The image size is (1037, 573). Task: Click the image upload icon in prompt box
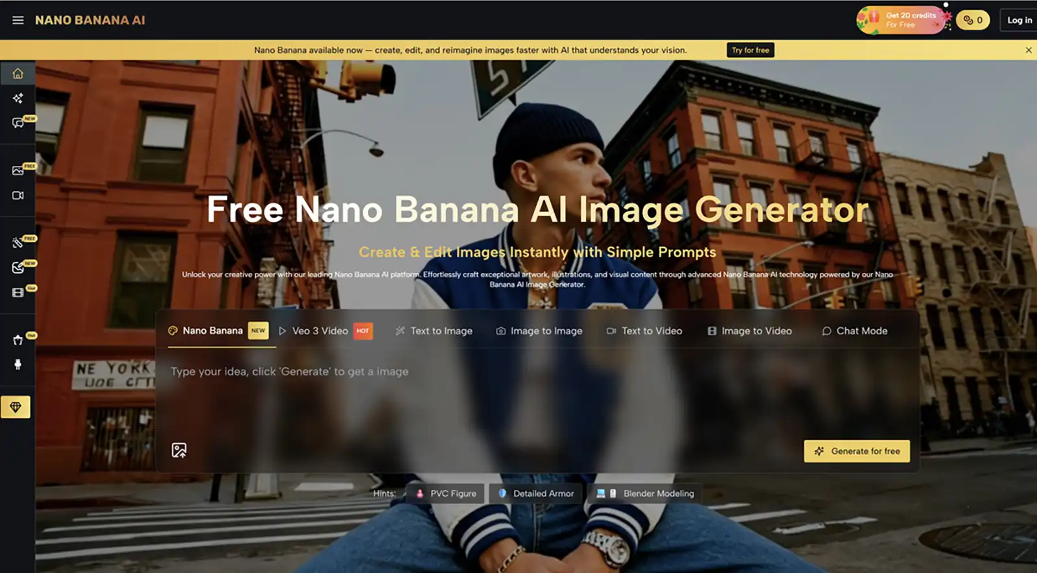(179, 450)
